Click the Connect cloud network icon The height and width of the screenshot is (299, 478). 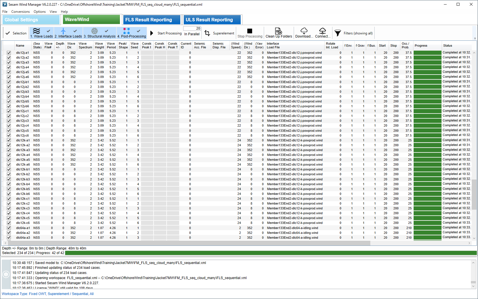322,31
